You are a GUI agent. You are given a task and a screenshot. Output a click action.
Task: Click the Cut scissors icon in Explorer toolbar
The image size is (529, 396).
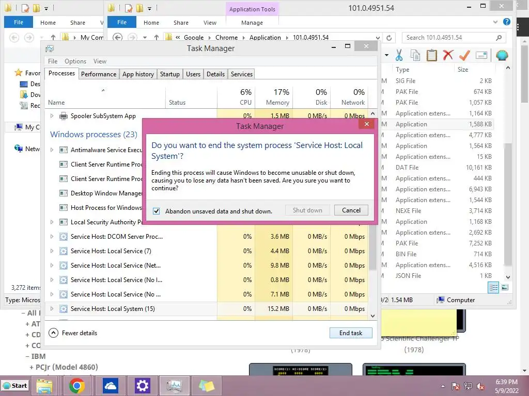[x=399, y=55]
